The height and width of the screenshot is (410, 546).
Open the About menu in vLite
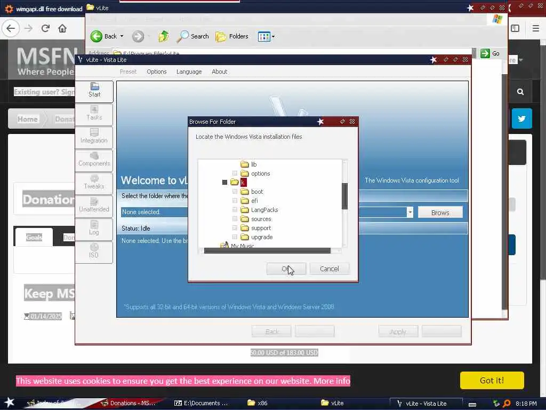click(x=219, y=72)
